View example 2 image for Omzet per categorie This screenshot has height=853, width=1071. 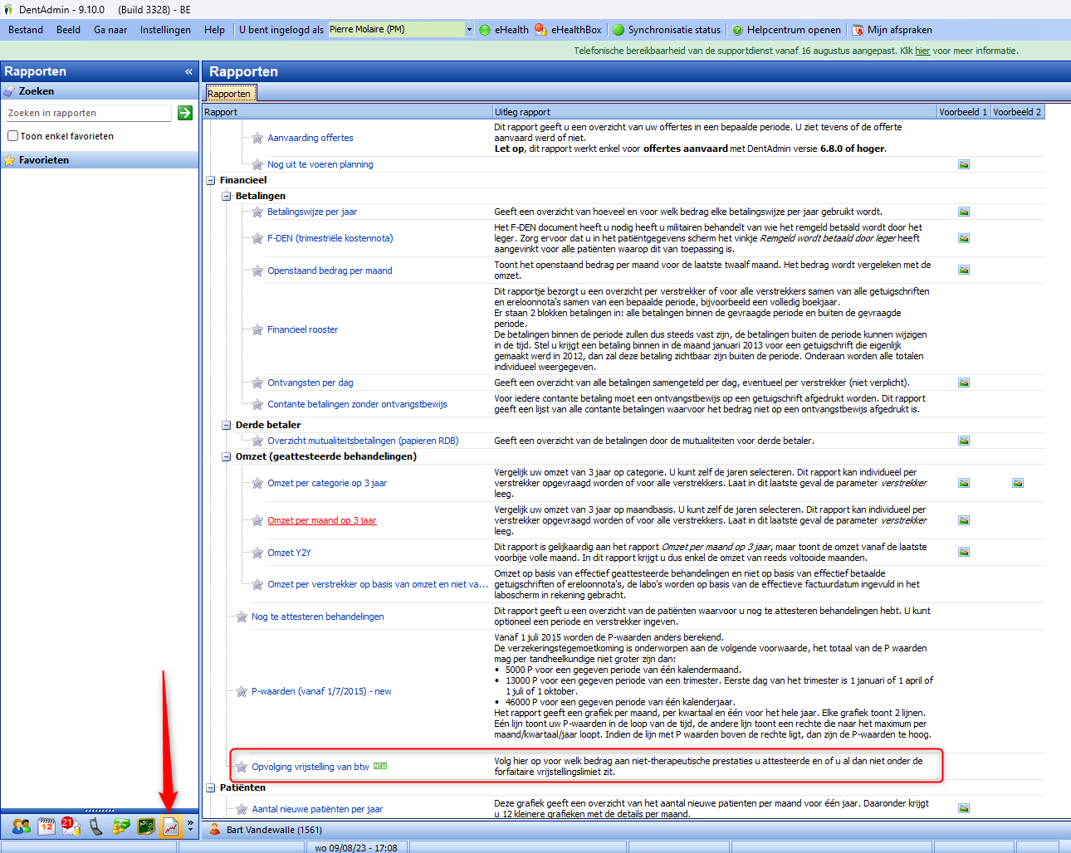(1018, 483)
